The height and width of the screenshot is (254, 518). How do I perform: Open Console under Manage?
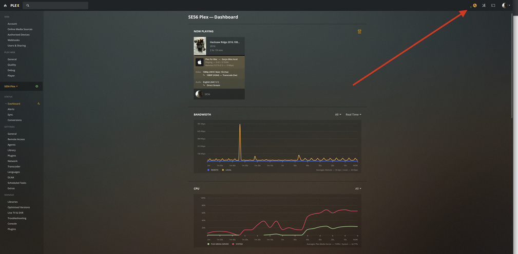tap(12, 223)
